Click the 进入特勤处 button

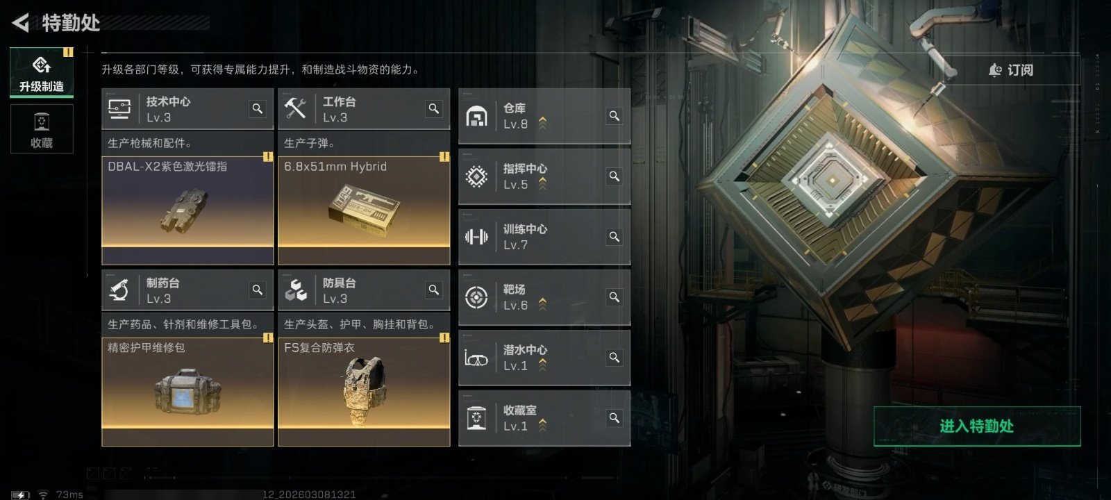pos(977,426)
